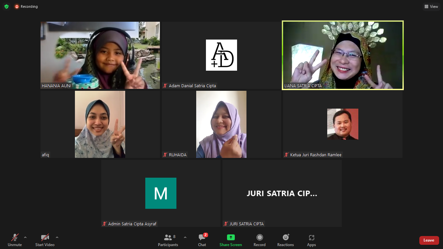
Task: Click the green Share Screen icon
Action: click(231, 237)
